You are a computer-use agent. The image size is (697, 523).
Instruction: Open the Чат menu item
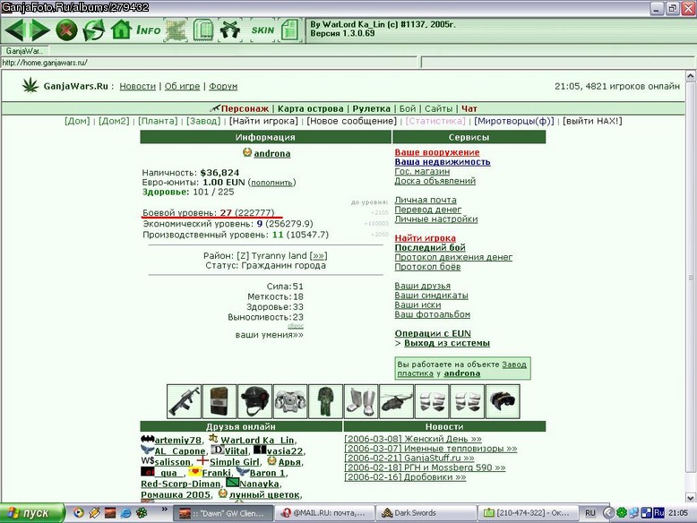coord(469,108)
